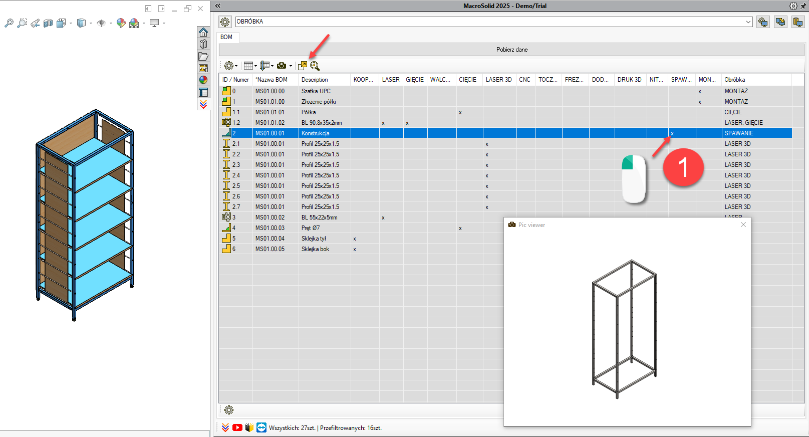
Task: Open the OBRÓBKA combo box dropdown
Action: pyautogui.click(x=748, y=22)
